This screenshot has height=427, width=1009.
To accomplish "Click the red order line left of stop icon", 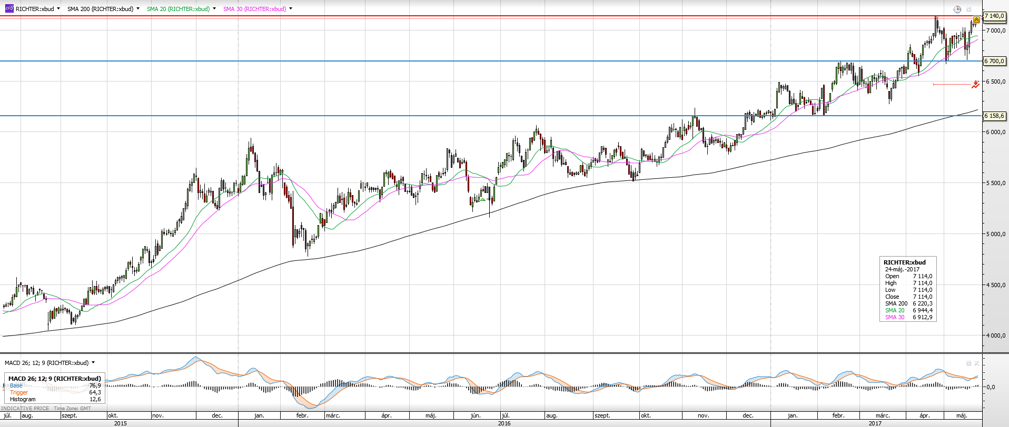I will point(952,84).
